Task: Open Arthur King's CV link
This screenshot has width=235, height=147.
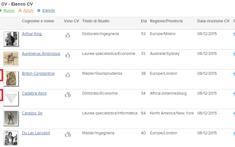Action: [32, 34]
